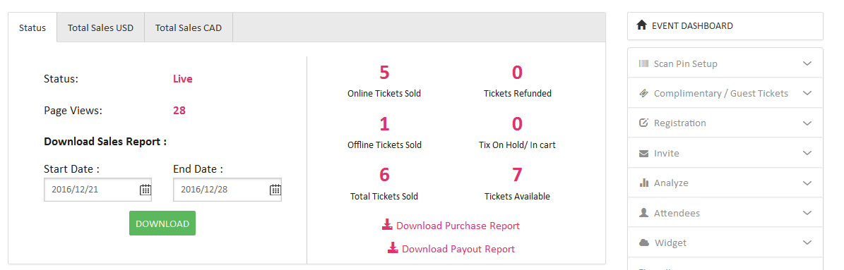Open the End Date calendar picker icon
844x270 pixels.
(x=275, y=190)
